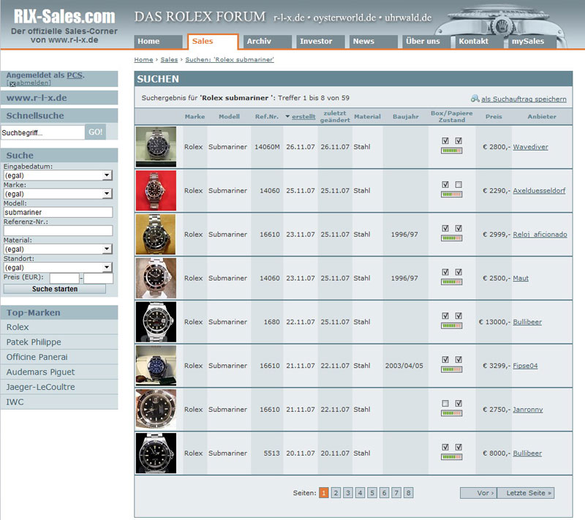Screen dimensions: 585x520
Task: Open the Maut Submariner thumbnail
Action: click(x=156, y=278)
